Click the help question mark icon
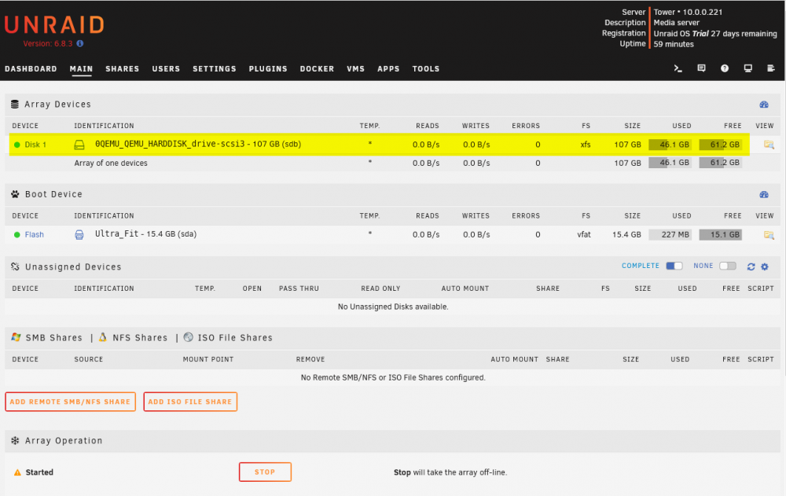This screenshot has height=496, width=786. (725, 68)
